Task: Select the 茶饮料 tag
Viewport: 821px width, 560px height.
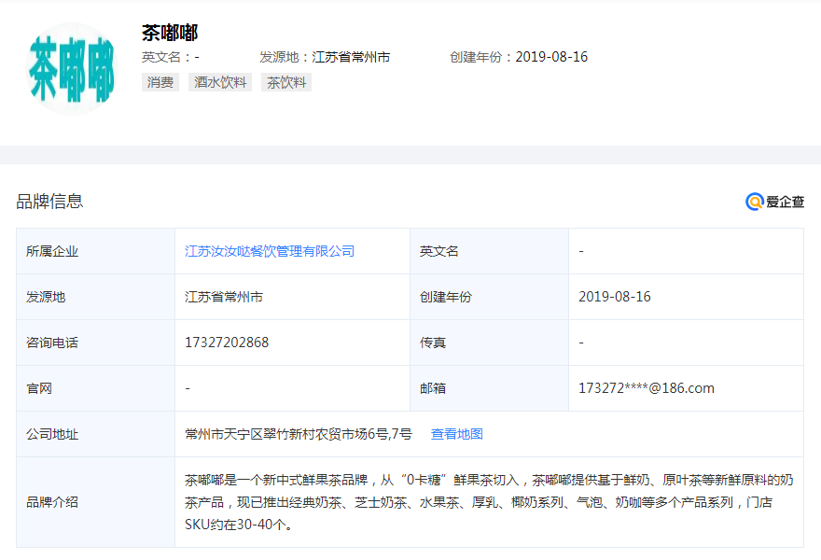Action: [286, 82]
